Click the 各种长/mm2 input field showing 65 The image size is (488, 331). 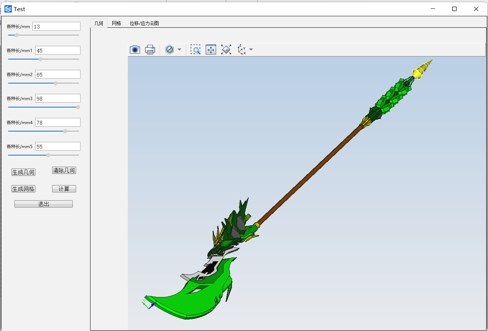click(58, 74)
